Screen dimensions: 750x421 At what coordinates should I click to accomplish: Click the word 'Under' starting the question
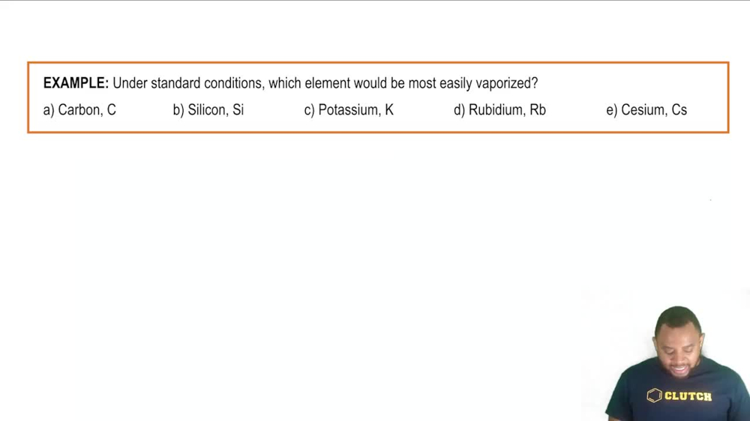130,83
